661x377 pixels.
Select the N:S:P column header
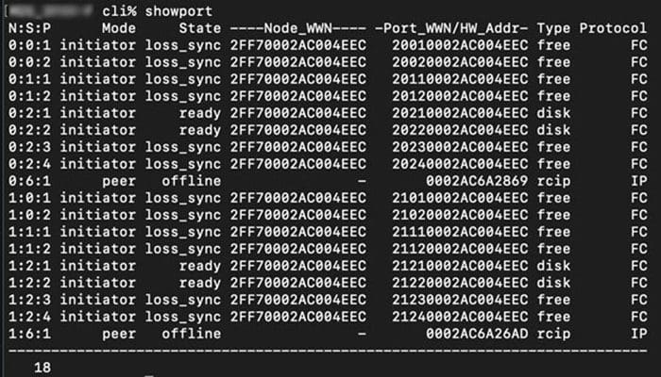[x=29, y=28]
